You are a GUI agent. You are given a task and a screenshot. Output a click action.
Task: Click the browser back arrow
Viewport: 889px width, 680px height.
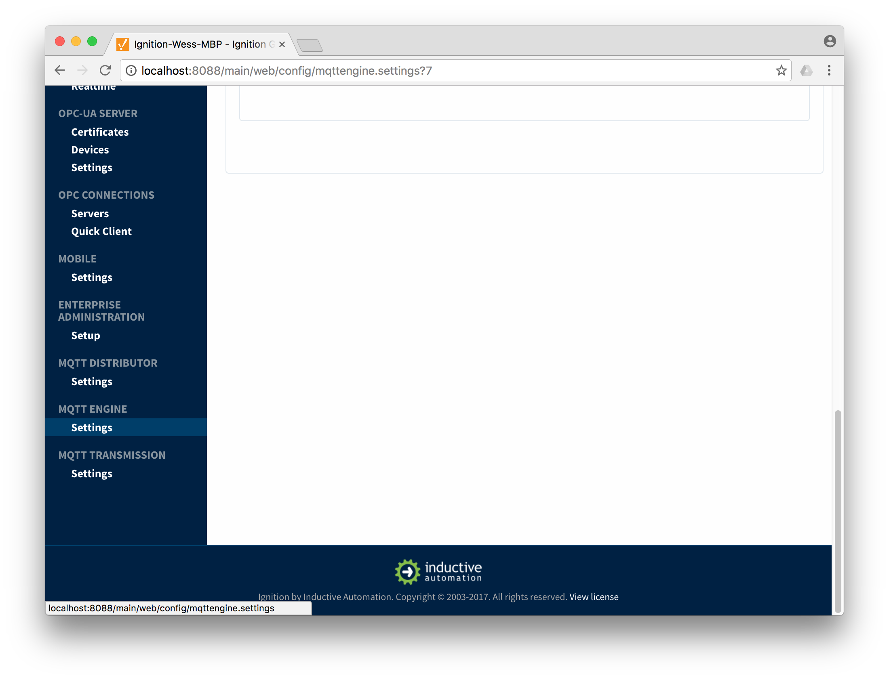point(59,70)
